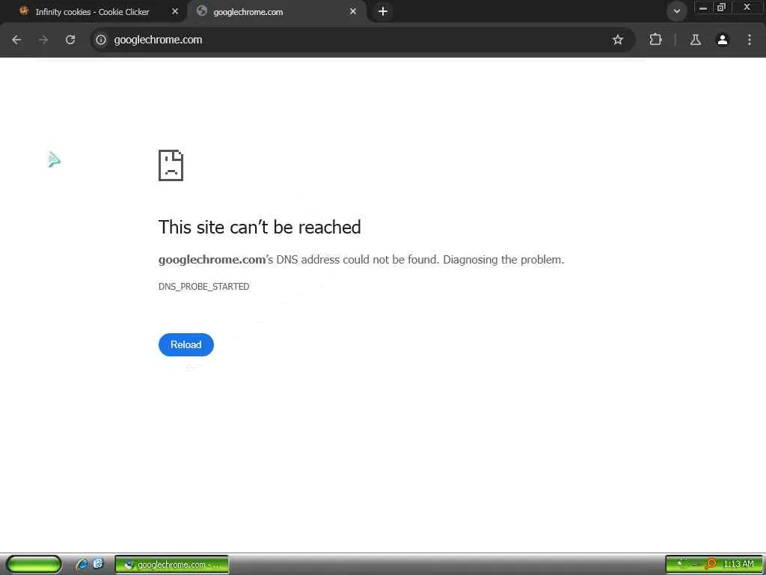Open the green Start button
Viewport: 766px width, 575px height.
click(x=34, y=565)
